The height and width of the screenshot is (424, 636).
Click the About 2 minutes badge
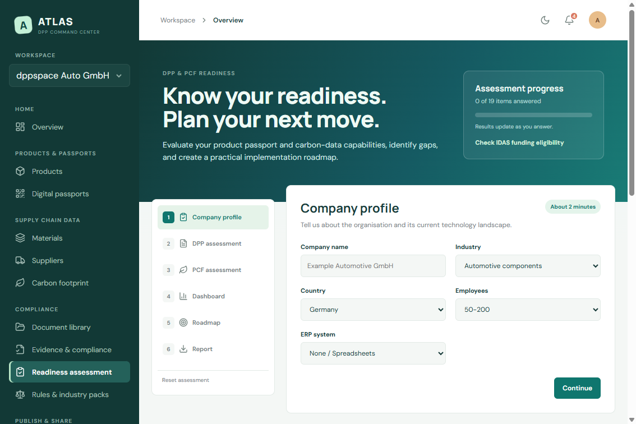[573, 206]
